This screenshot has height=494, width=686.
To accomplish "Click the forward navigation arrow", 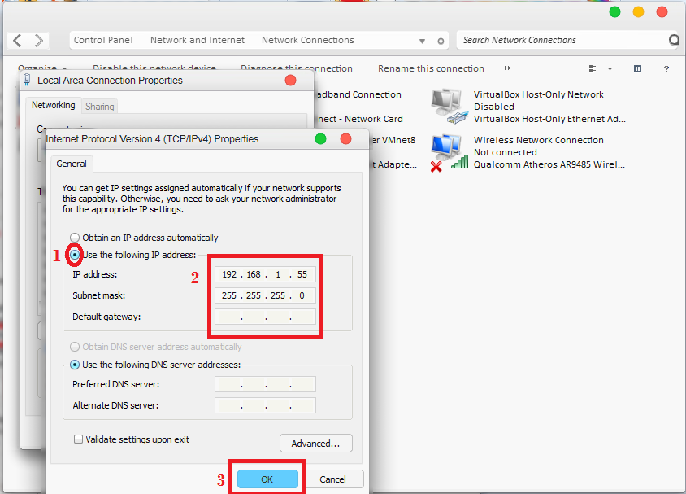I will click(37, 40).
